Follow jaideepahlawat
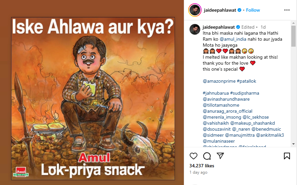The image size is (297, 185). tap(253, 10)
